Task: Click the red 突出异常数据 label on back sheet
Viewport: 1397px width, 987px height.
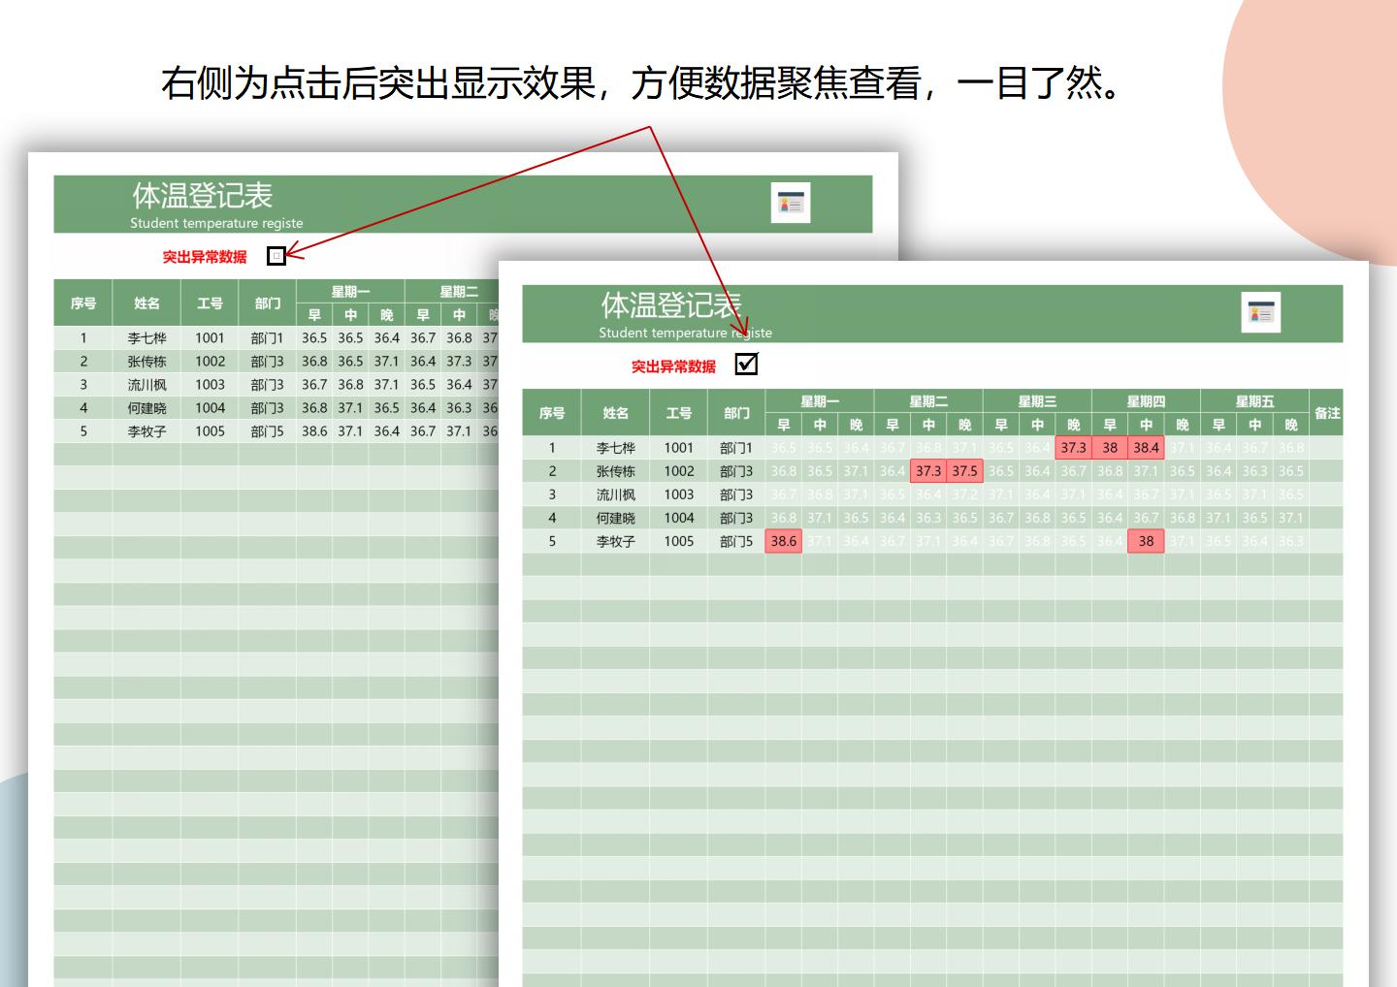Action: tap(204, 257)
